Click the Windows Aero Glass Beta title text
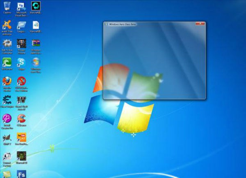Viewport: 246px width, 178px height. pyautogui.click(x=122, y=24)
